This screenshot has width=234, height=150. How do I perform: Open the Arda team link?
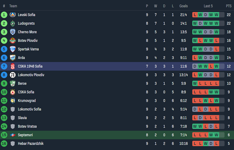coord(21,58)
